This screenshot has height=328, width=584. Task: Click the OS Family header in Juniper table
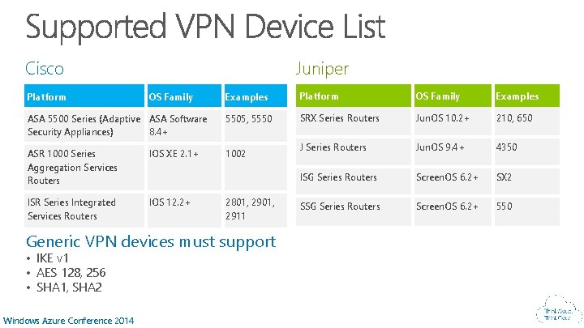coord(437,96)
